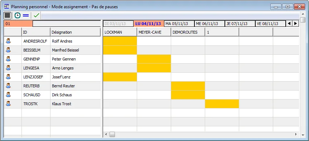
Task: Click the LENGESA ID cell
Action: click(x=36, y=68)
